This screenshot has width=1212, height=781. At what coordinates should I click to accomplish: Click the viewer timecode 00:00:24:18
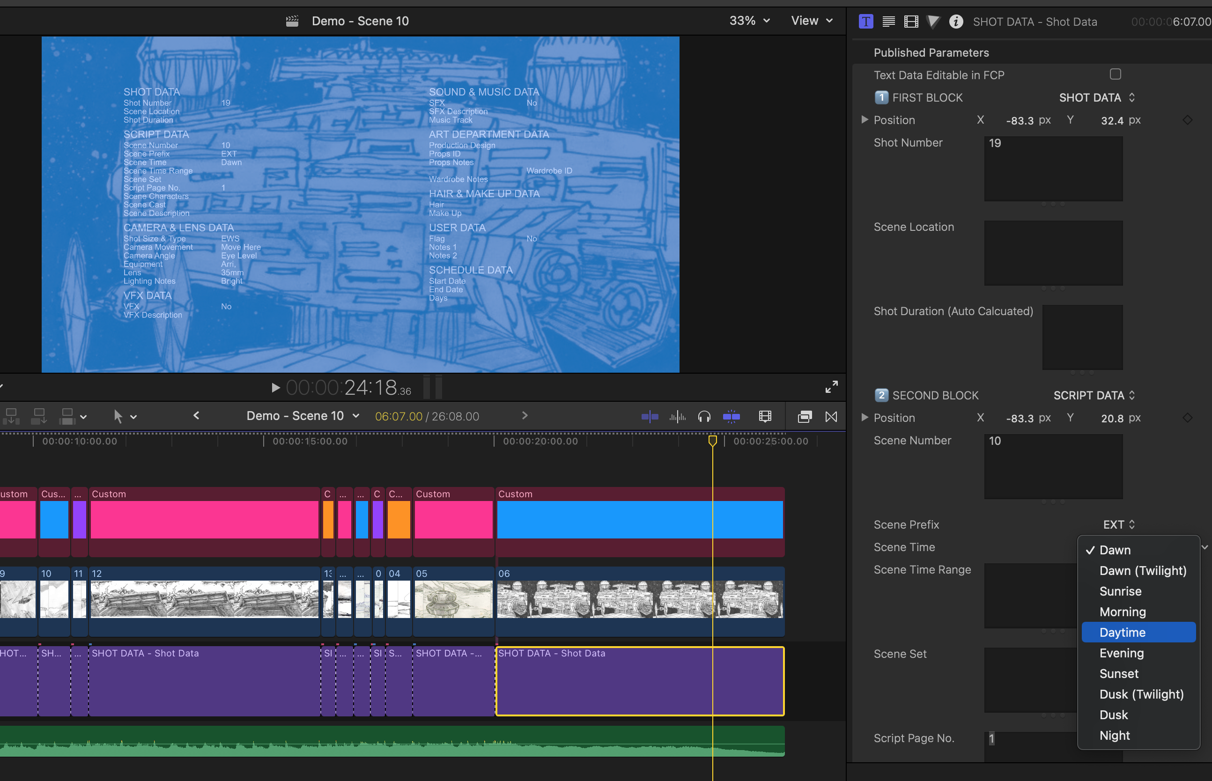click(x=349, y=388)
